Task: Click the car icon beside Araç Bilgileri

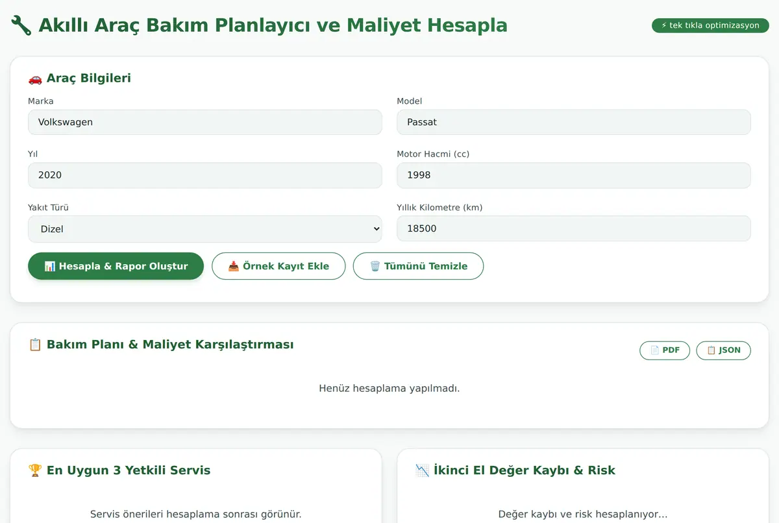Action: pyautogui.click(x=35, y=79)
